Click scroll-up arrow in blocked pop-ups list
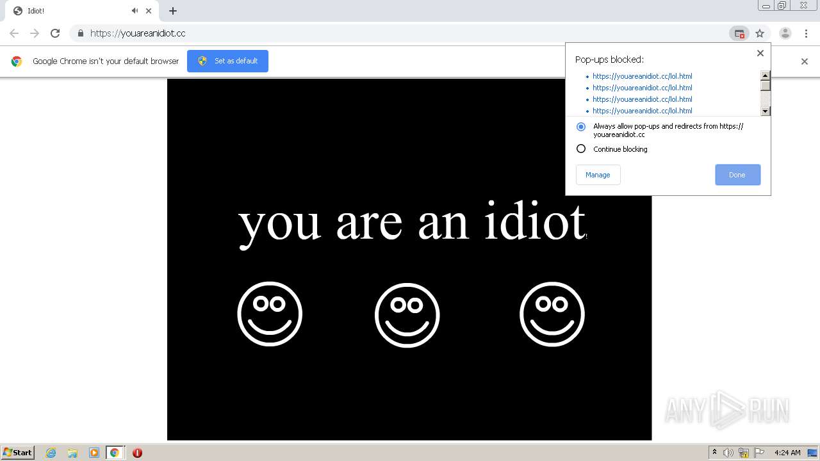820x461 pixels. (765, 75)
